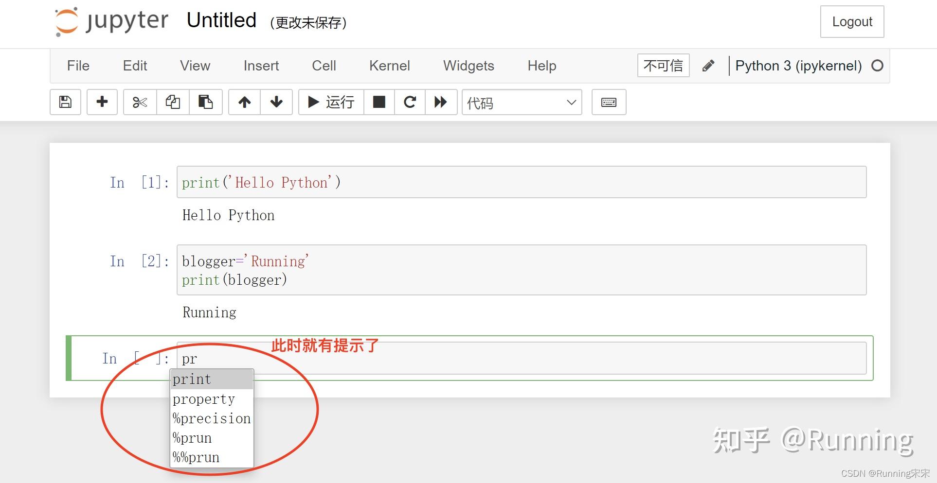
Task: Click the Logout button
Action: click(x=851, y=21)
